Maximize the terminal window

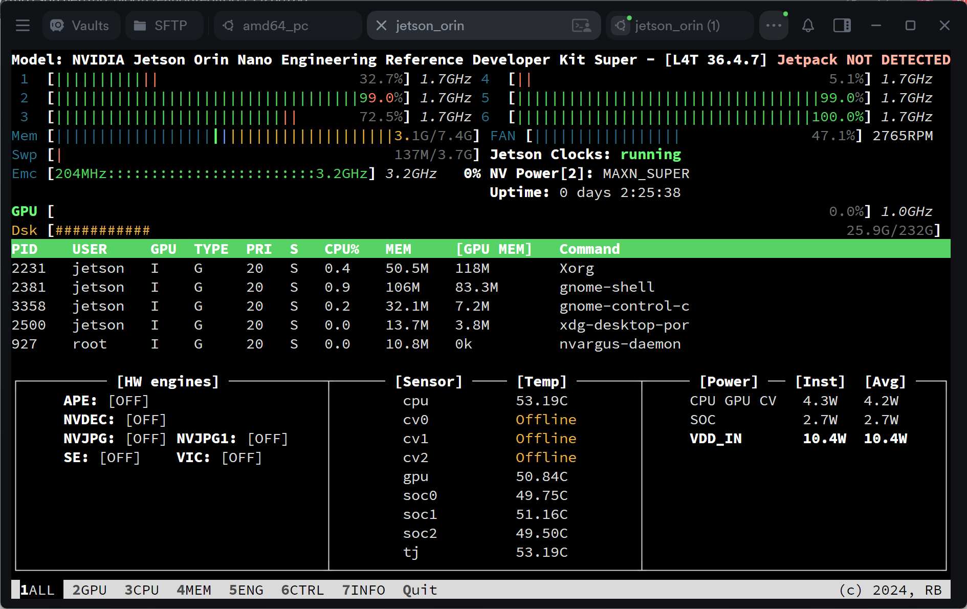point(910,26)
